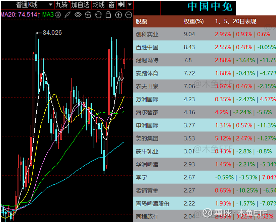Screen dimensions: 276x222
Task: Click weight value 4.23
Action: [189, 99]
